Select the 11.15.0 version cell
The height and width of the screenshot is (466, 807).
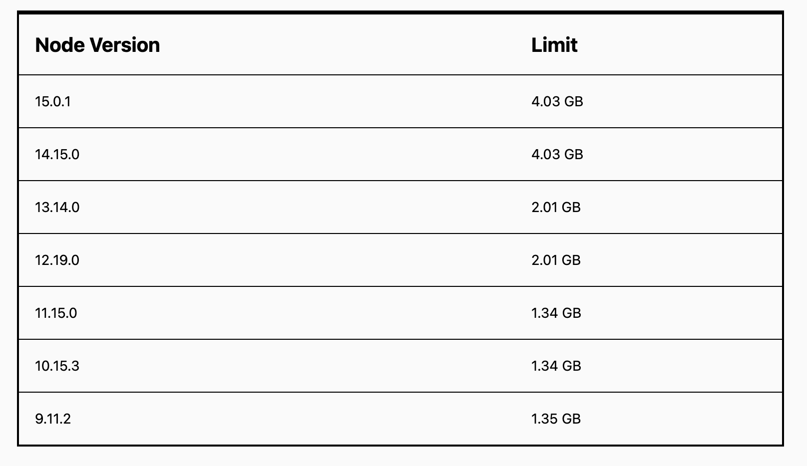(x=56, y=313)
